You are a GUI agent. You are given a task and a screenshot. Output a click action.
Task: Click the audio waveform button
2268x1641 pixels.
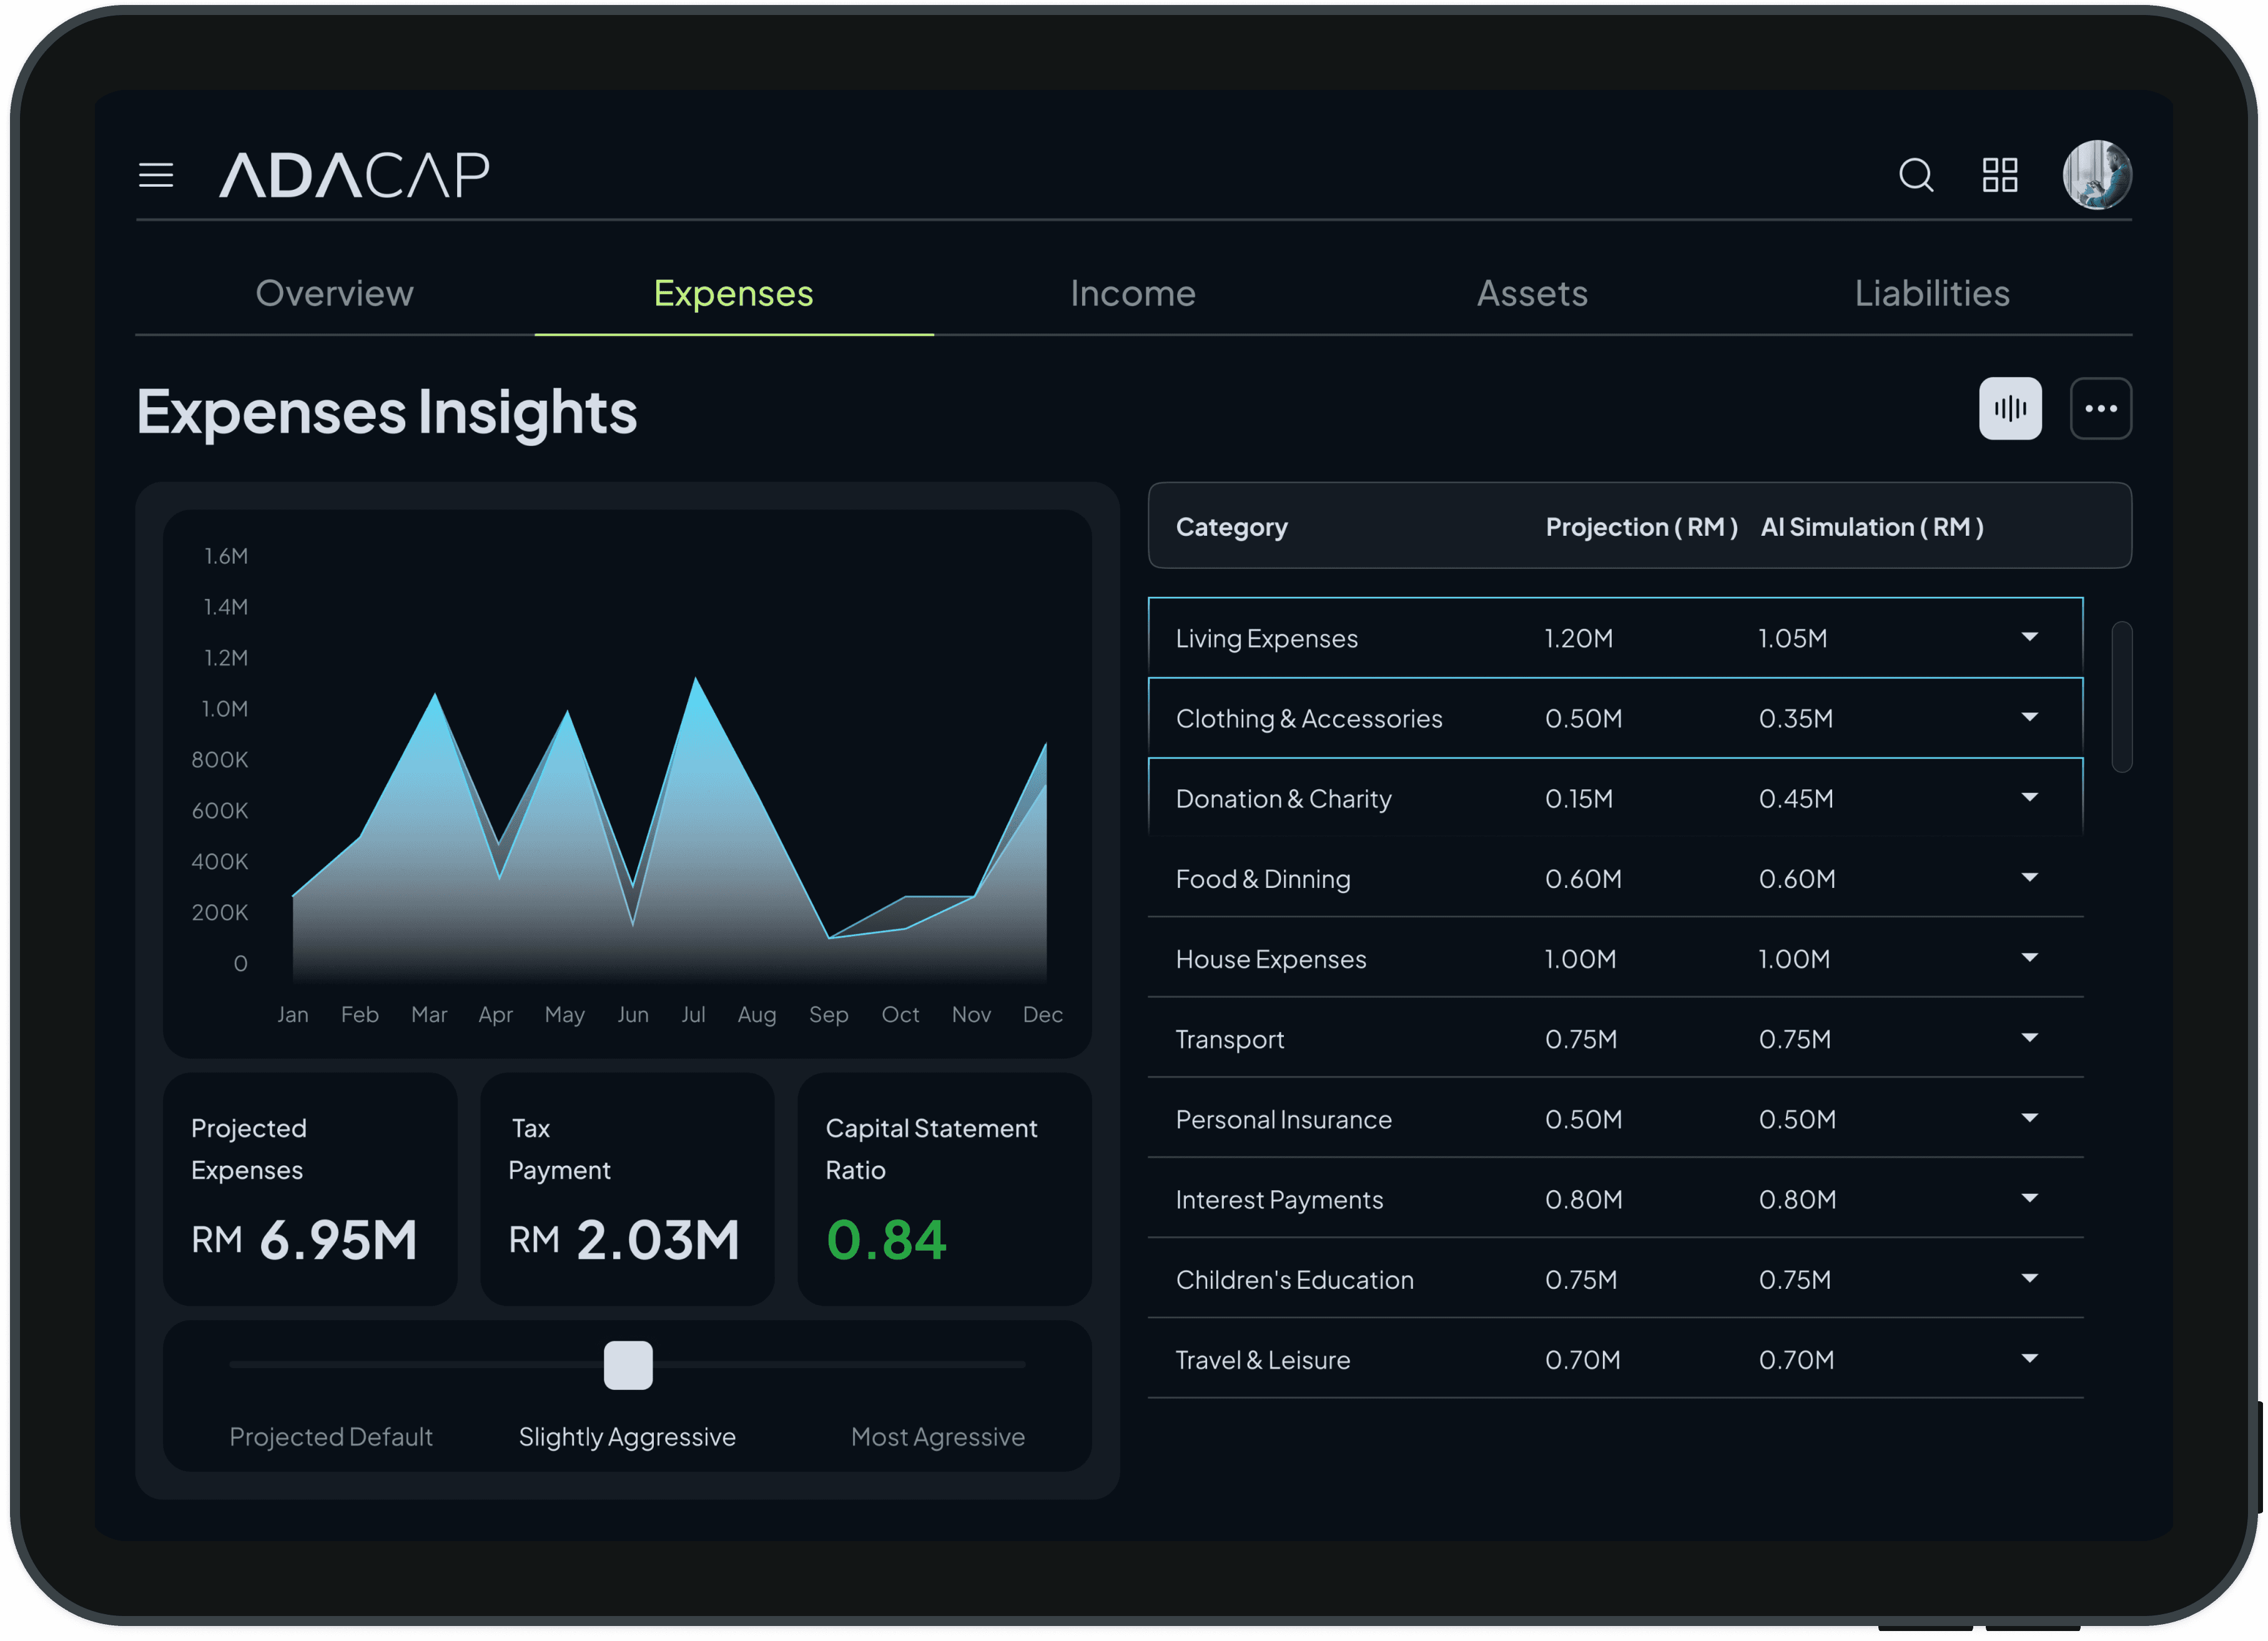pyautogui.click(x=2010, y=408)
